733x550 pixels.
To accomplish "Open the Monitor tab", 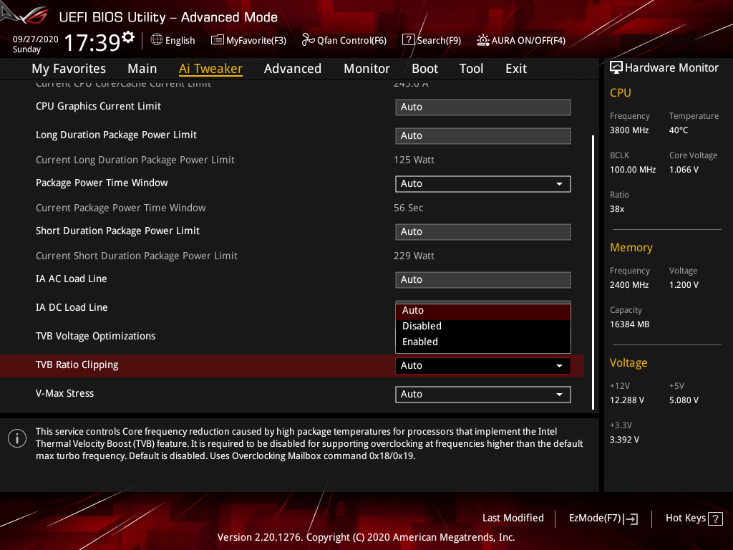I will (x=366, y=69).
